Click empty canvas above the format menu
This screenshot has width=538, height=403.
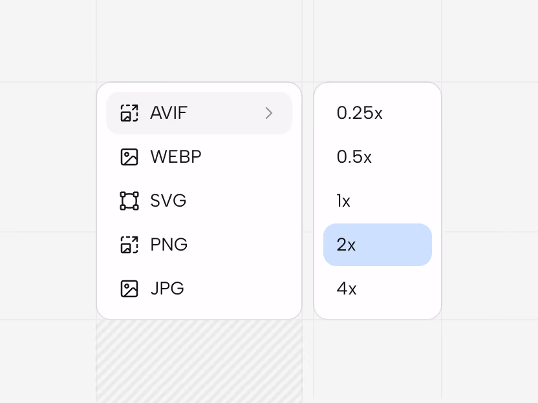199,41
